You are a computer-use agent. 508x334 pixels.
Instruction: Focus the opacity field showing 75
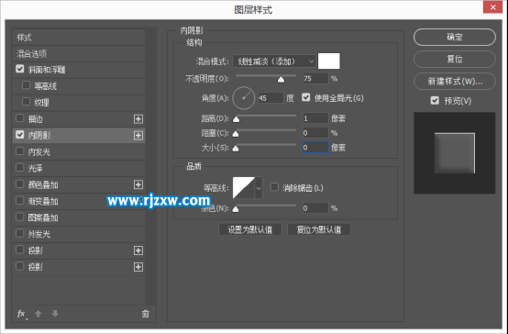pyautogui.click(x=315, y=79)
